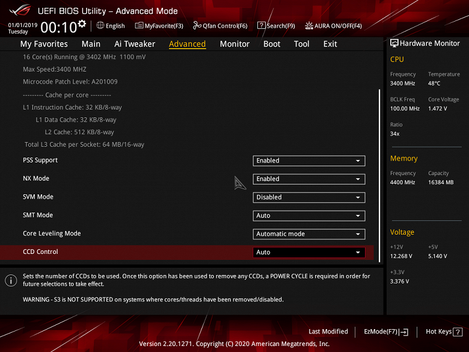The image size is (469, 352).
Task: Click Memory frequency value 4400 MHz
Action: [402, 182]
